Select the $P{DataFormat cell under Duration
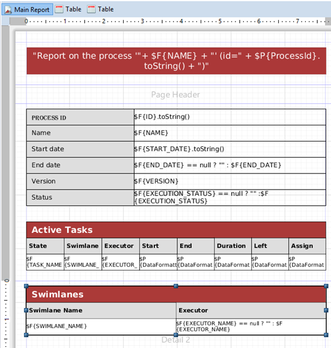 click(233, 262)
